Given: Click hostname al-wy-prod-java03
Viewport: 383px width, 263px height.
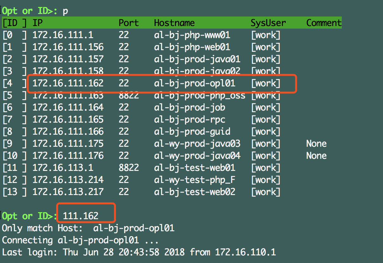Looking at the screenshot, I should [x=197, y=144].
